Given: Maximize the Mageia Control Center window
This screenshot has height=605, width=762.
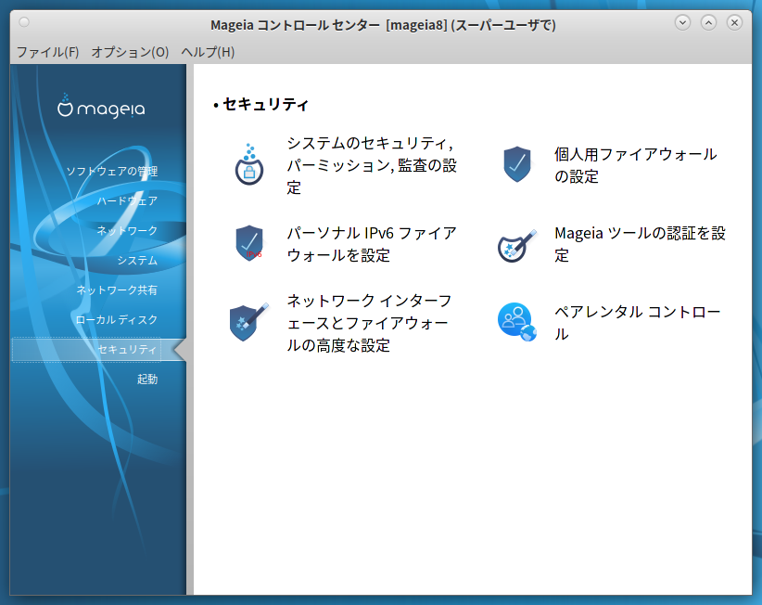Looking at the screenshot, I should [x=708, y=22].
